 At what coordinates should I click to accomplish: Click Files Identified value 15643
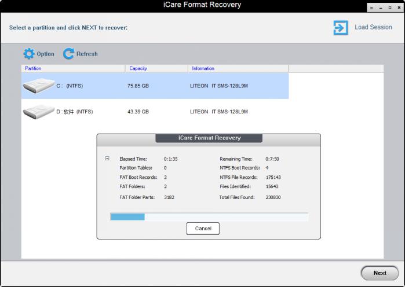coord(272,186)
